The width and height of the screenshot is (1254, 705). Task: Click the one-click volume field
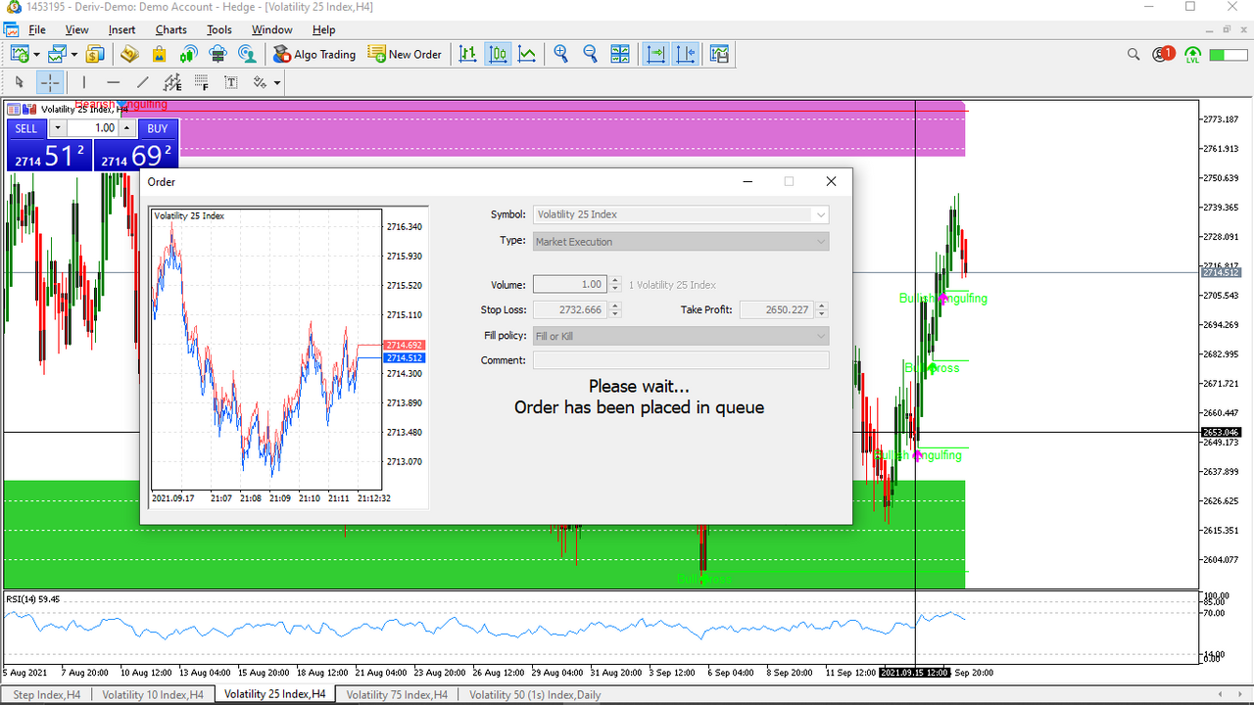tap(93, 128)
